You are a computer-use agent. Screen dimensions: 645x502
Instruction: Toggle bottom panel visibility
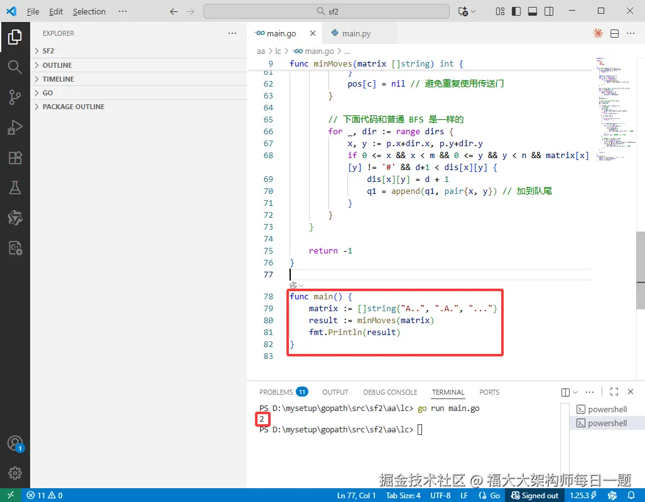point(533,11)
